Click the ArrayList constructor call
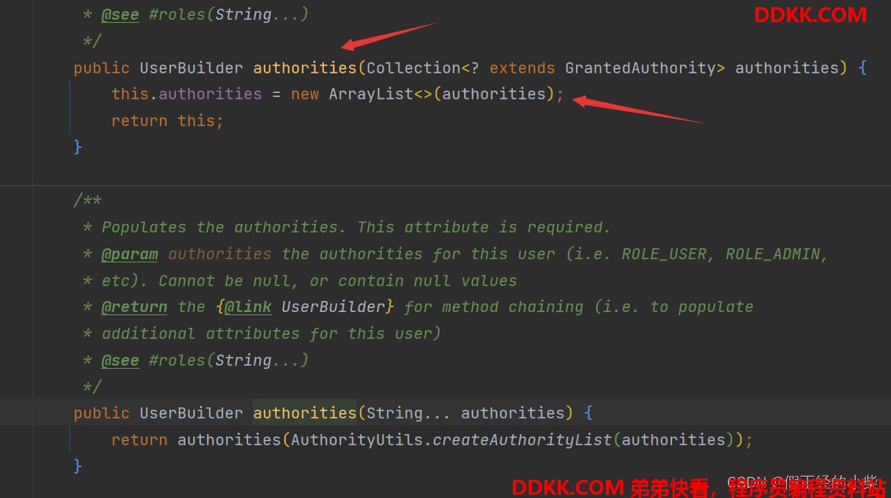 371,95
